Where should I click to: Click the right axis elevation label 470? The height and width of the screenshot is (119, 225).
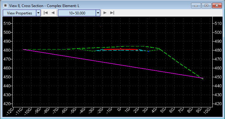click(x=218, y=59)
